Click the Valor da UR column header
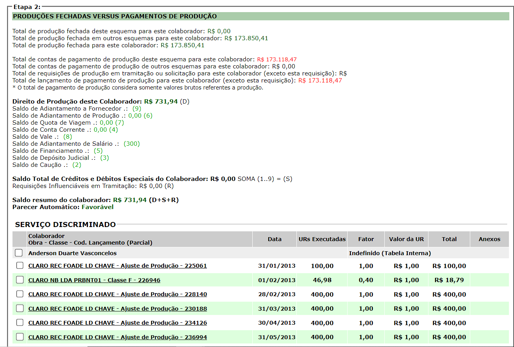The image size is (514, 347). point(406,239)
